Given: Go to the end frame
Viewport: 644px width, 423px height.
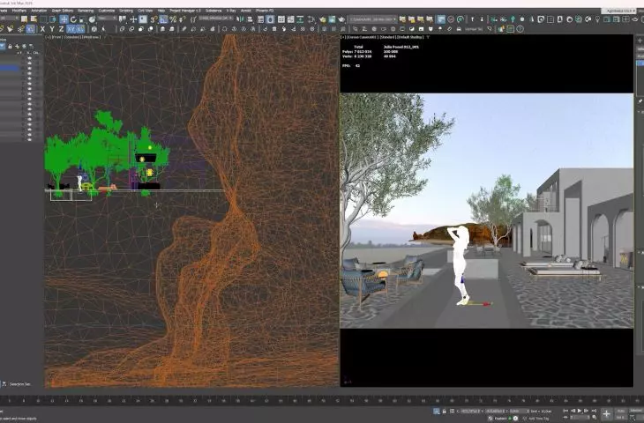Looking at the screenshot, I should click(x=594, y=411).
